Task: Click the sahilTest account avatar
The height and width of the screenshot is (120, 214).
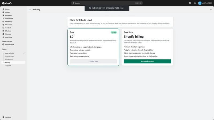Action: pyautogui.click(x=200, y=3)
